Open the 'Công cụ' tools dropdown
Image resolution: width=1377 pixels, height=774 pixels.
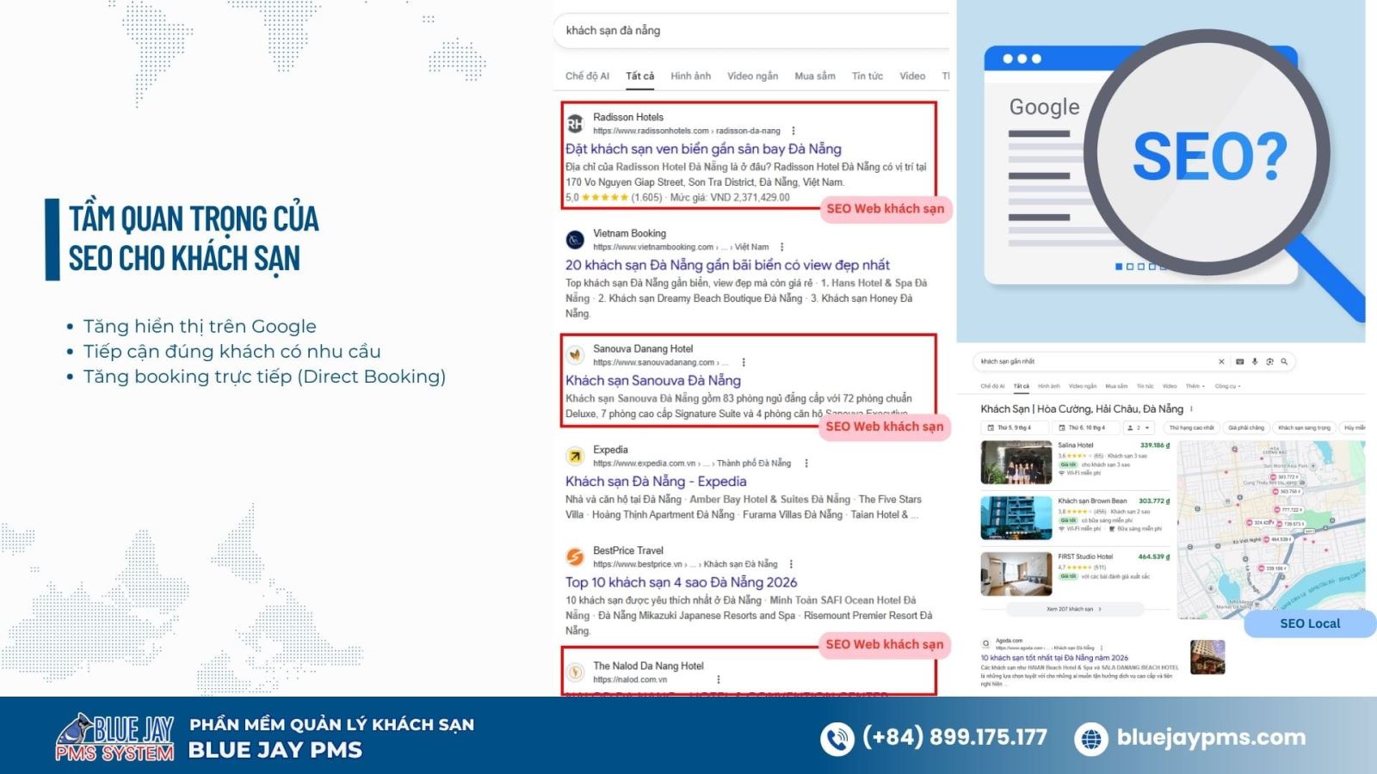(1227, 386)
